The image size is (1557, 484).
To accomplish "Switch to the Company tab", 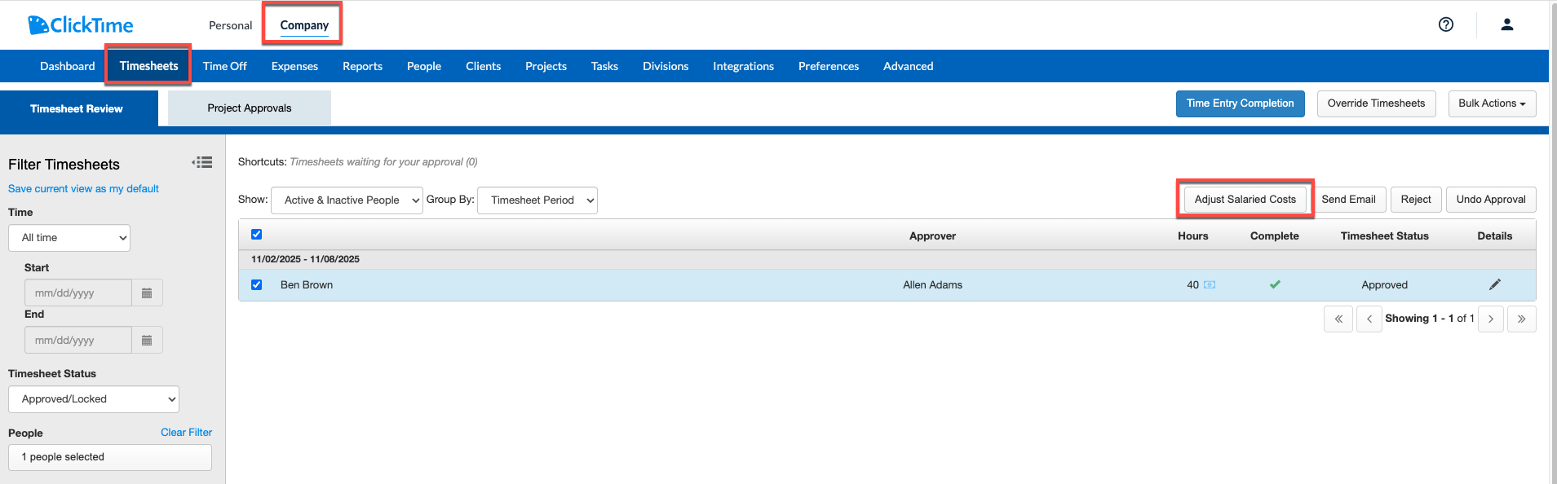I will click(x=304, y=25).
